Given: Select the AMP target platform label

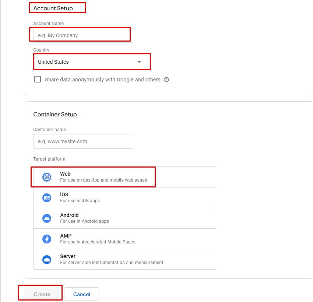Looking at the screenshot, I should (x=66, y=236).
